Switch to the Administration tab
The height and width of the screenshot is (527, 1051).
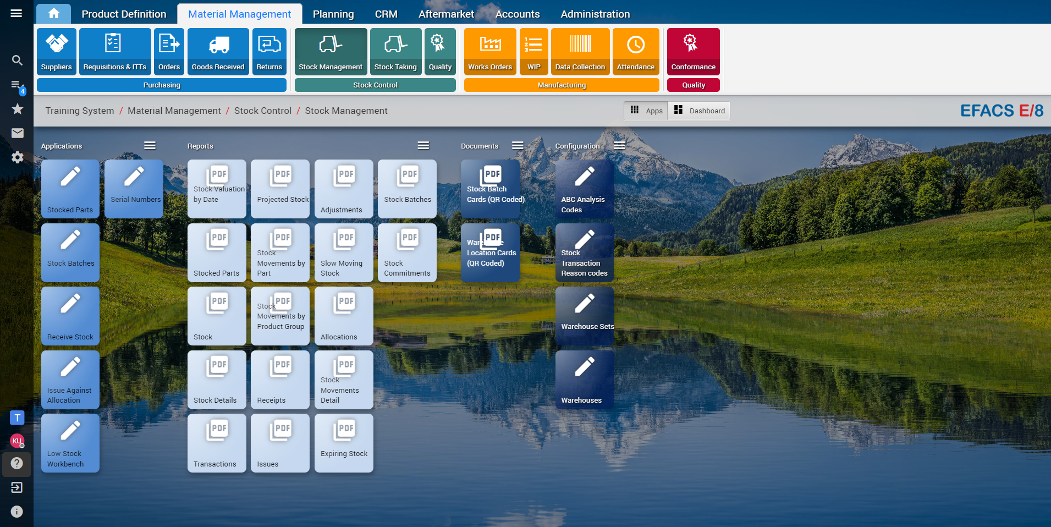pos(595,14)
